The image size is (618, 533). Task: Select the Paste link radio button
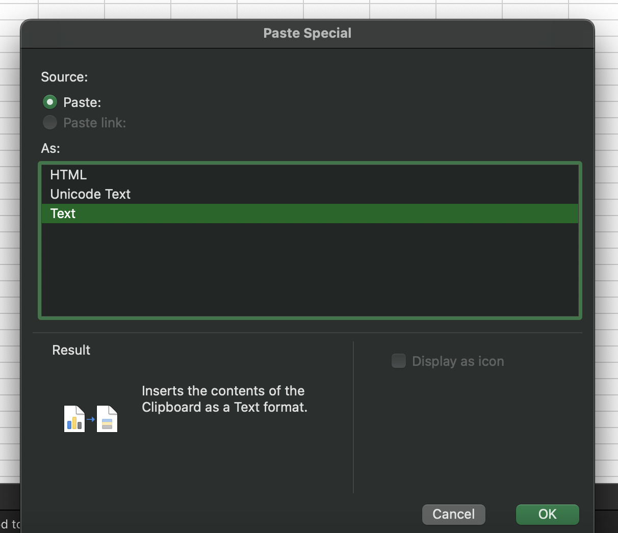pyautogui.click(x=50, y=123)
